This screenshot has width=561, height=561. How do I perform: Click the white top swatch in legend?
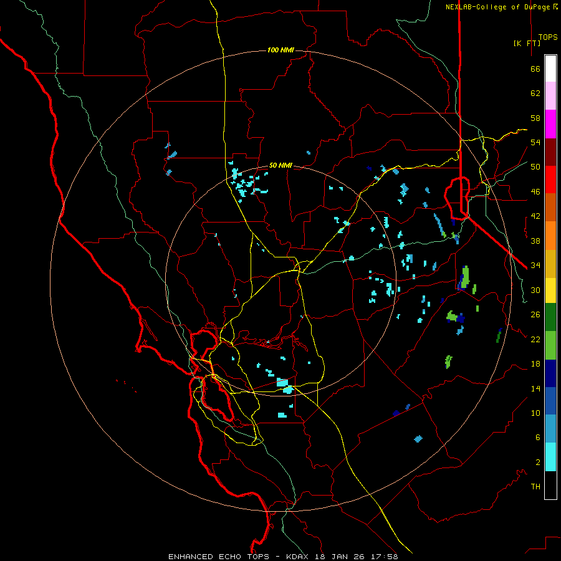(550, 69)
